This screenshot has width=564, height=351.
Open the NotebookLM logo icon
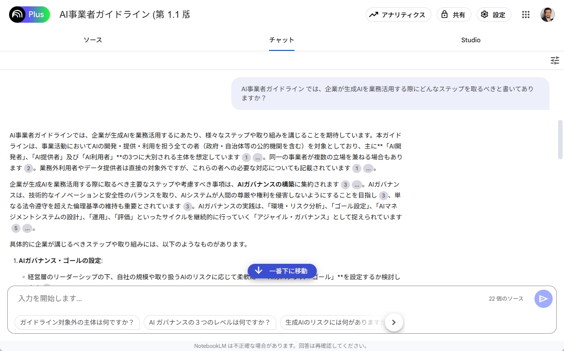[18, 15]
